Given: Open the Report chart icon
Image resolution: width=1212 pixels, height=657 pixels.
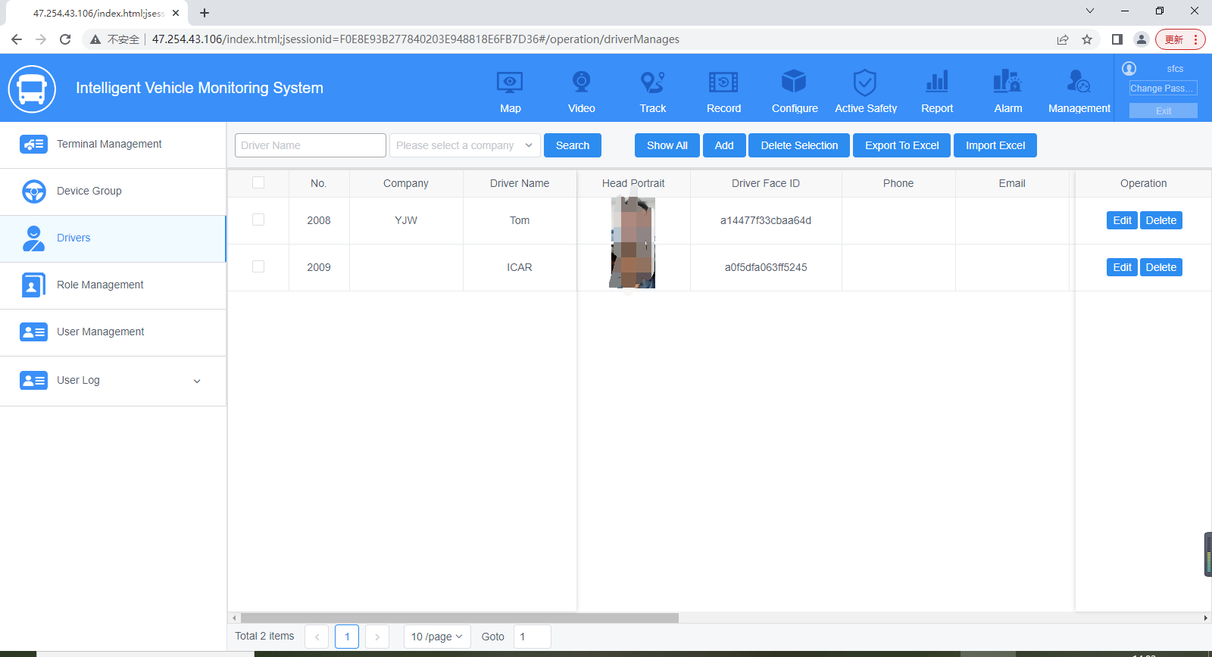Looking at the screenshot, I should (x=937, y=82).
